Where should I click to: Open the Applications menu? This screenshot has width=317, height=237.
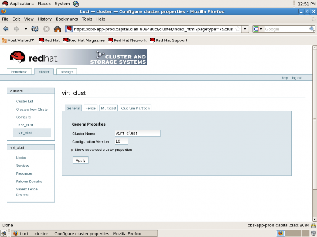click(x=18, y=4)
